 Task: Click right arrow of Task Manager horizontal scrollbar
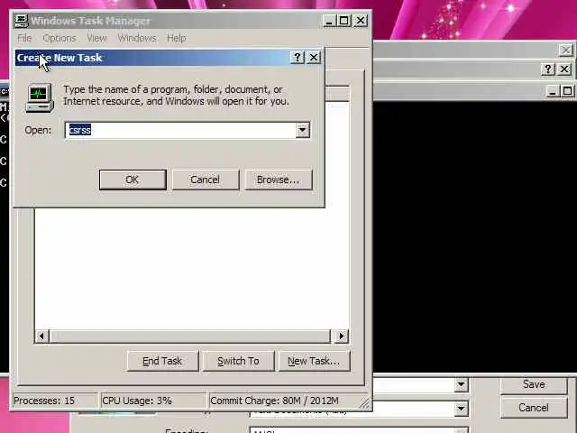click(341, 336)
